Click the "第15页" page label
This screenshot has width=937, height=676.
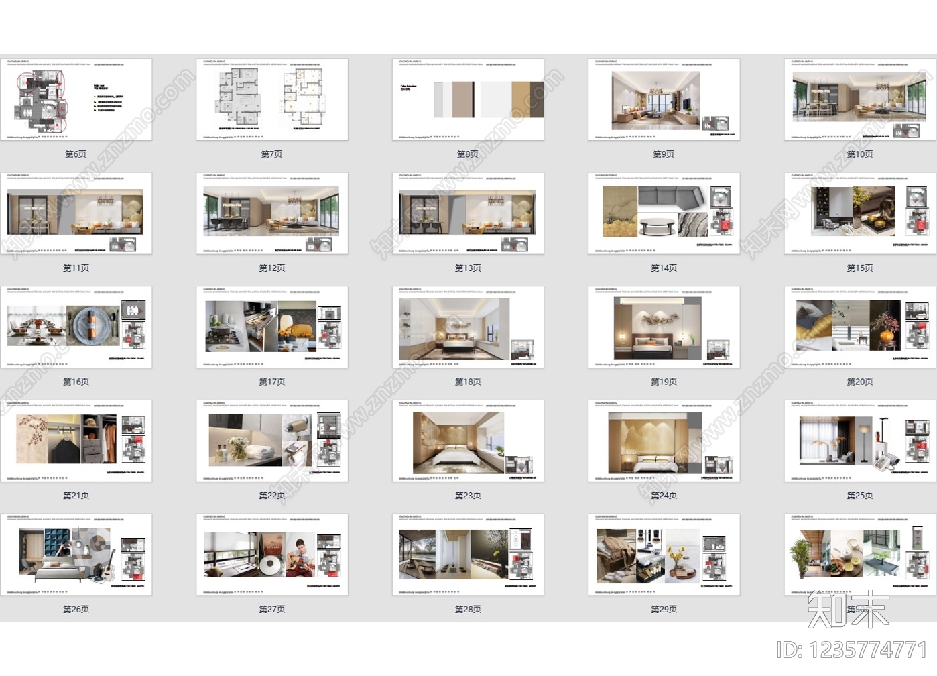[x=860, y=268]
